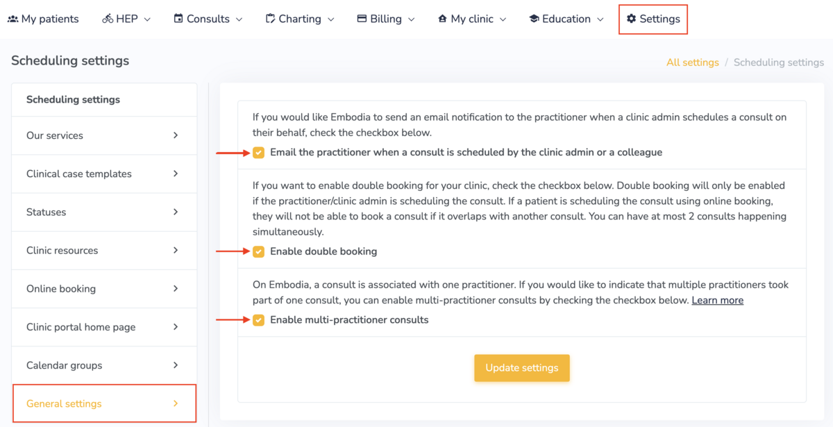
Task: Toggle Enable double booking checkbox
Action: click(x=258, y=251)
